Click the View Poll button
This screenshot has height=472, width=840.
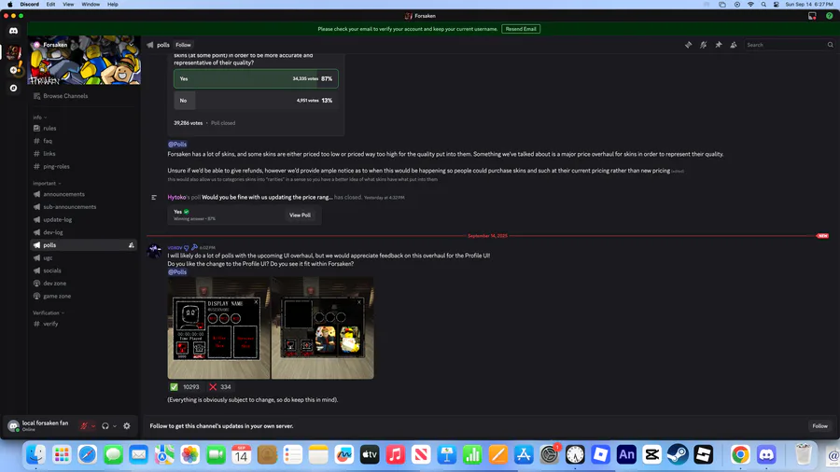[300, 215]
